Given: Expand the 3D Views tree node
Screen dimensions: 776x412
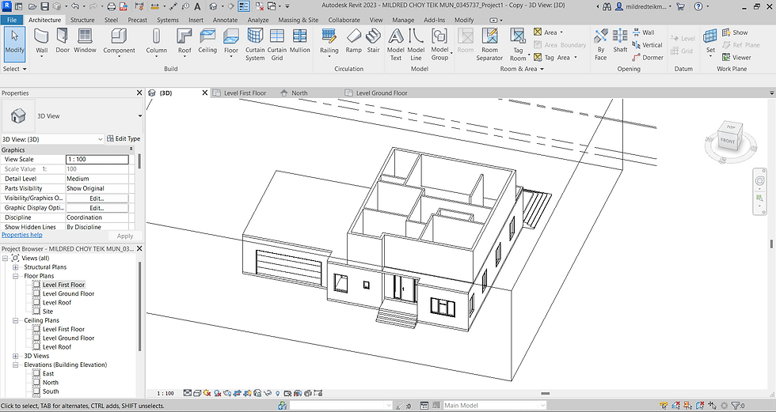Looking at the screenshot, I should [15, 356].
